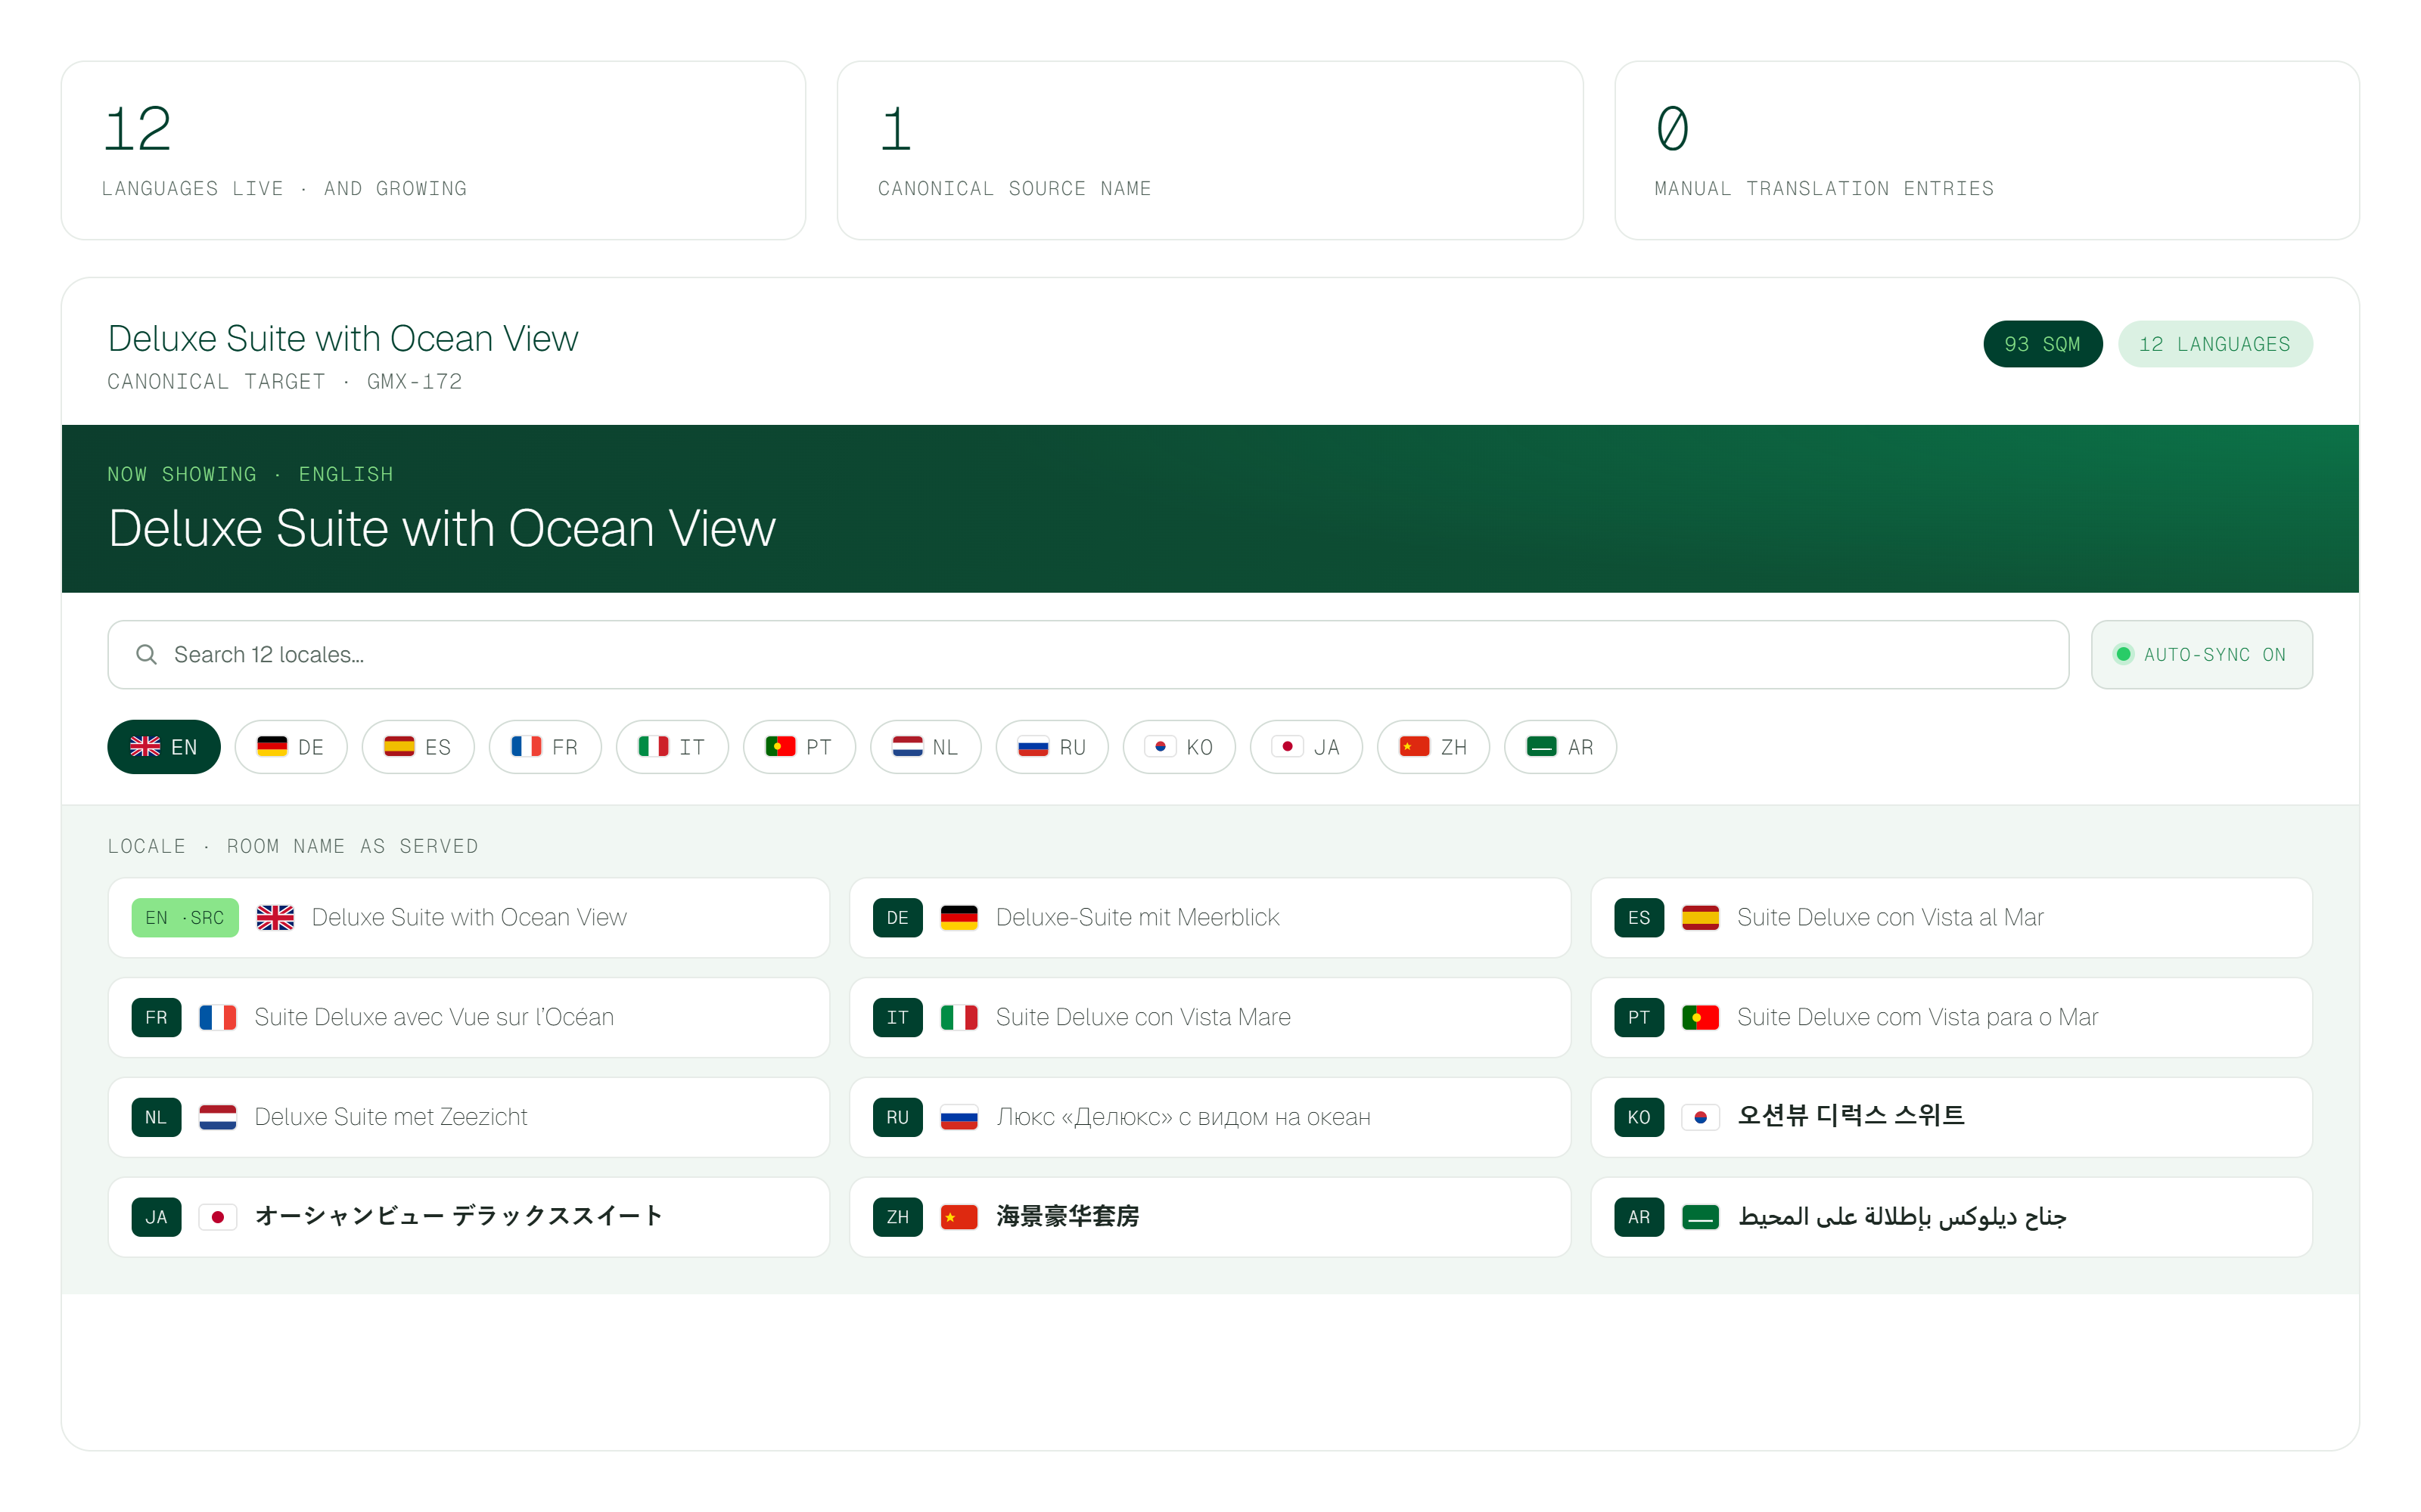Select 'Deluxe Suite met Zeezicht' text

pyautogui.click(x=390, y=1117)
